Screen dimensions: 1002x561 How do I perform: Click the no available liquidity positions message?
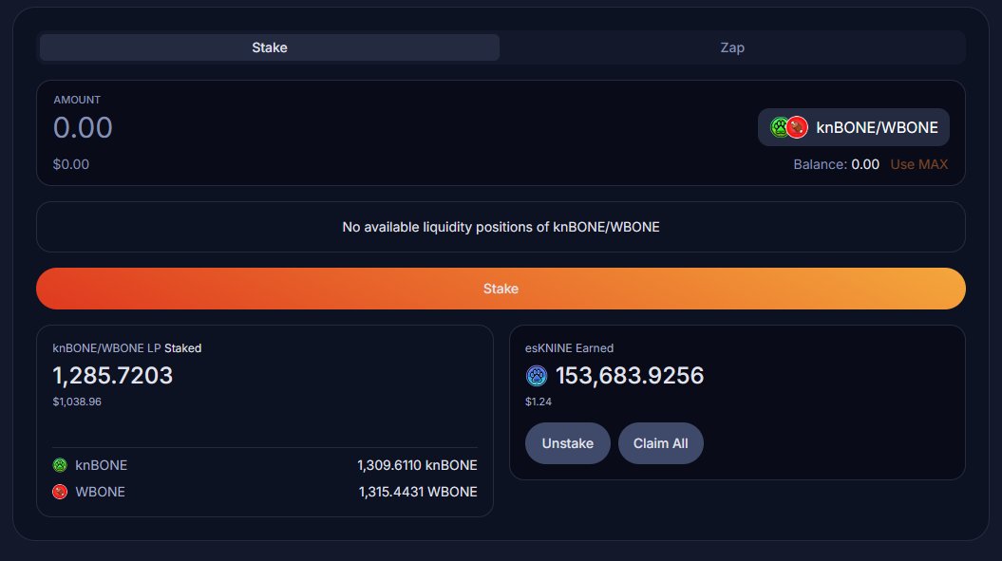pyautogui.click(x=501, y=227)
